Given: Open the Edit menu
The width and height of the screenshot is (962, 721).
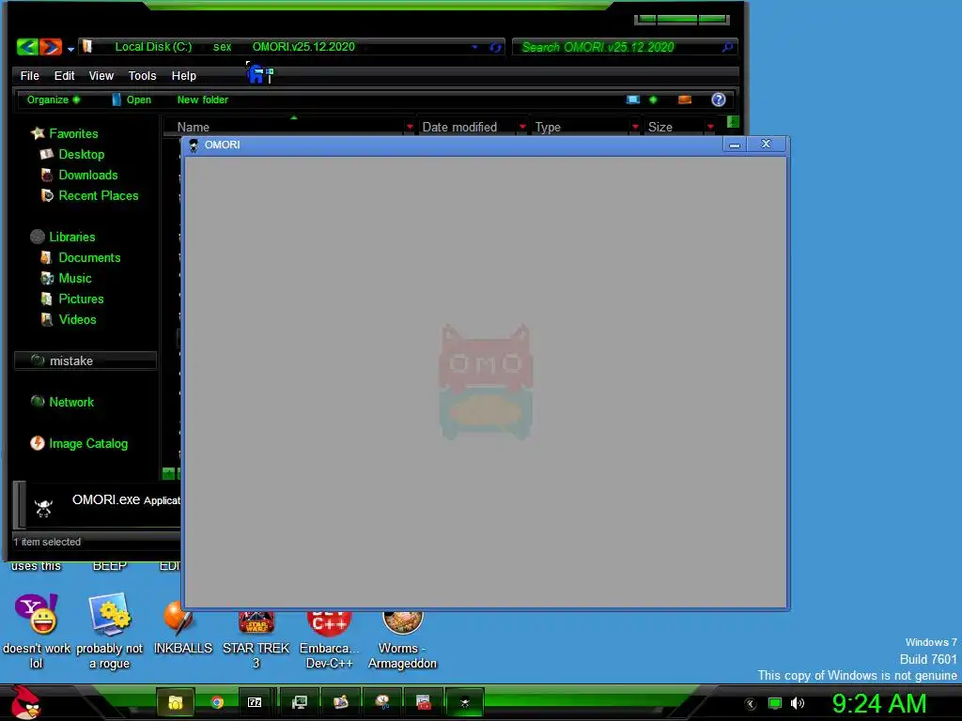Looking at the screenshot, I should pyautogui.click(x=64, y=75).
